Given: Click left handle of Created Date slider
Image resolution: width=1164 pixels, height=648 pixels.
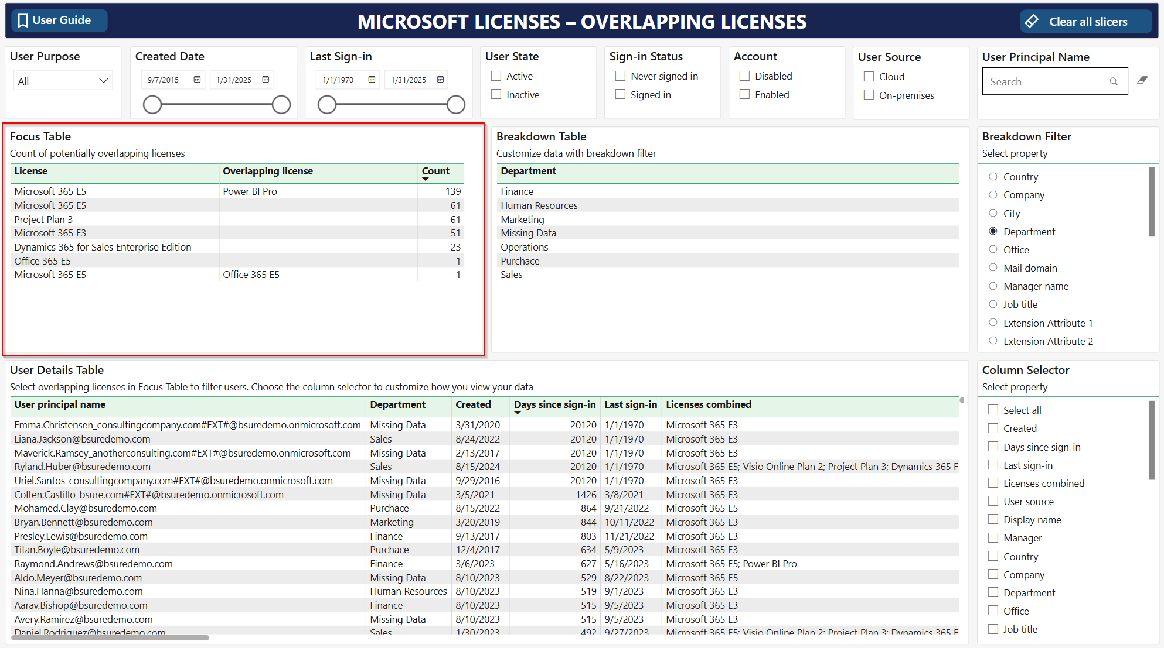Looking at the screenshot, I should pos(152,105).
